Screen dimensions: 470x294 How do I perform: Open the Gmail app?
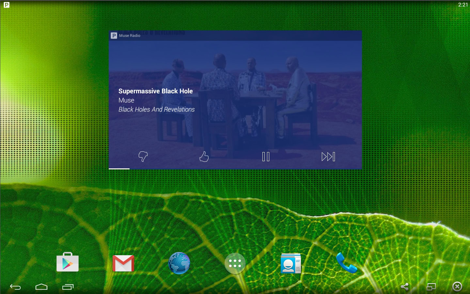[x=123, y=263]
